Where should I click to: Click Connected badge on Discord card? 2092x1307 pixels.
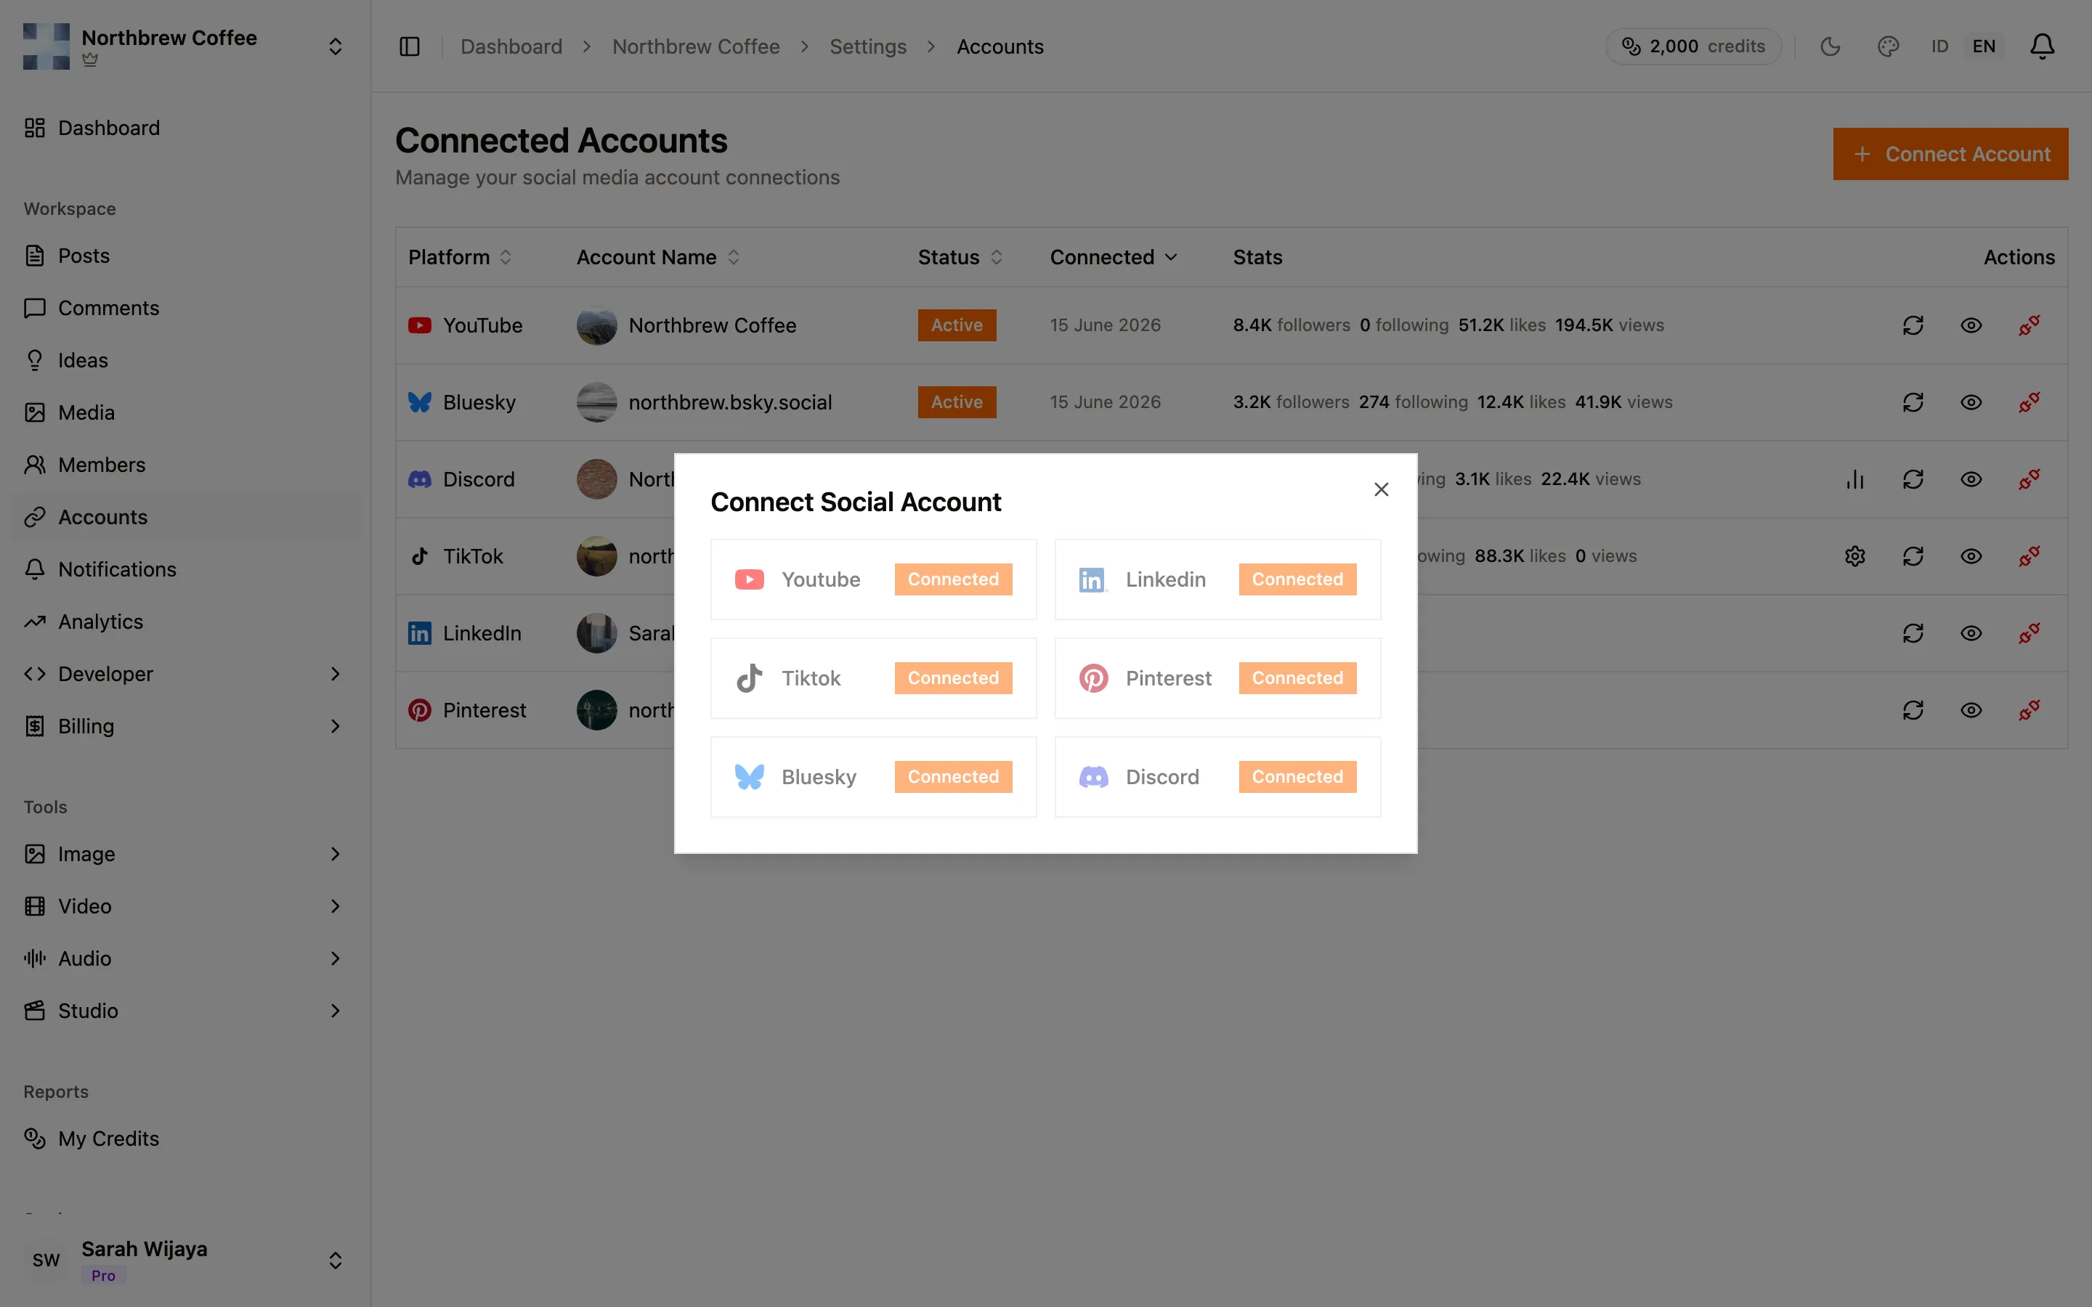1297,776
